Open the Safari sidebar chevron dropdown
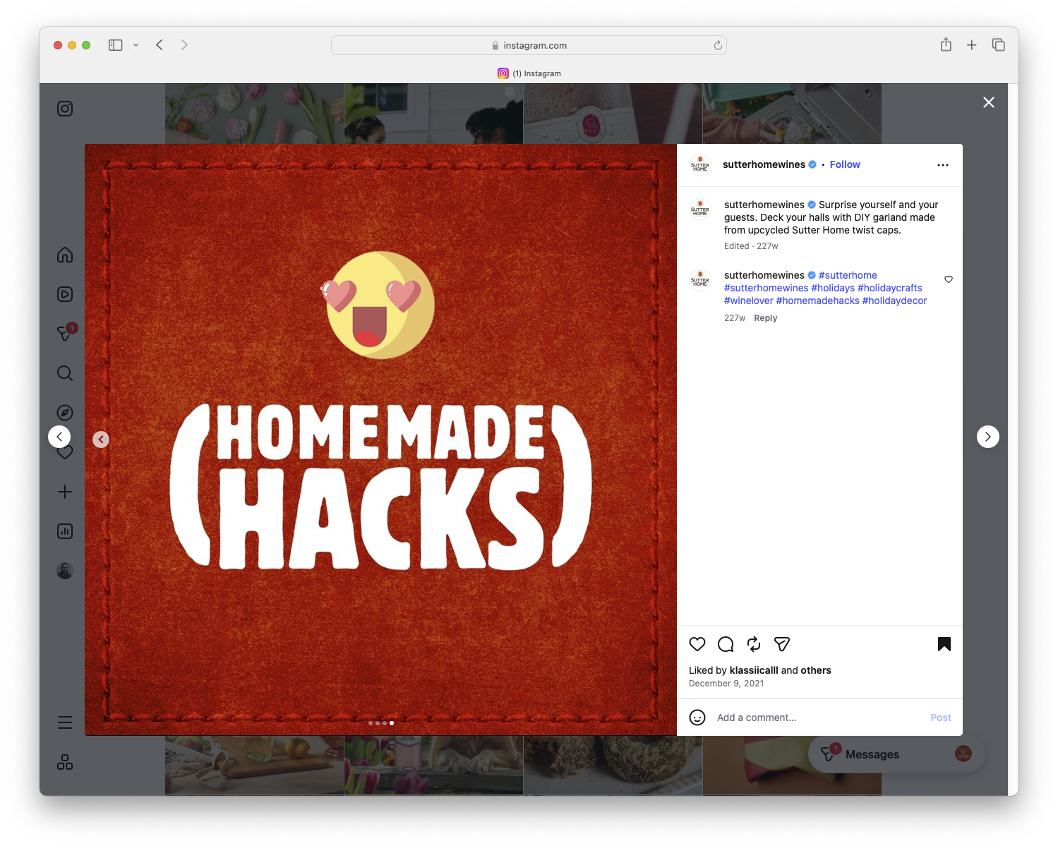 (136, 44)
